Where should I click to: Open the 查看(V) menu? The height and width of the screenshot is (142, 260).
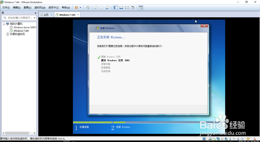click(27, 8)
